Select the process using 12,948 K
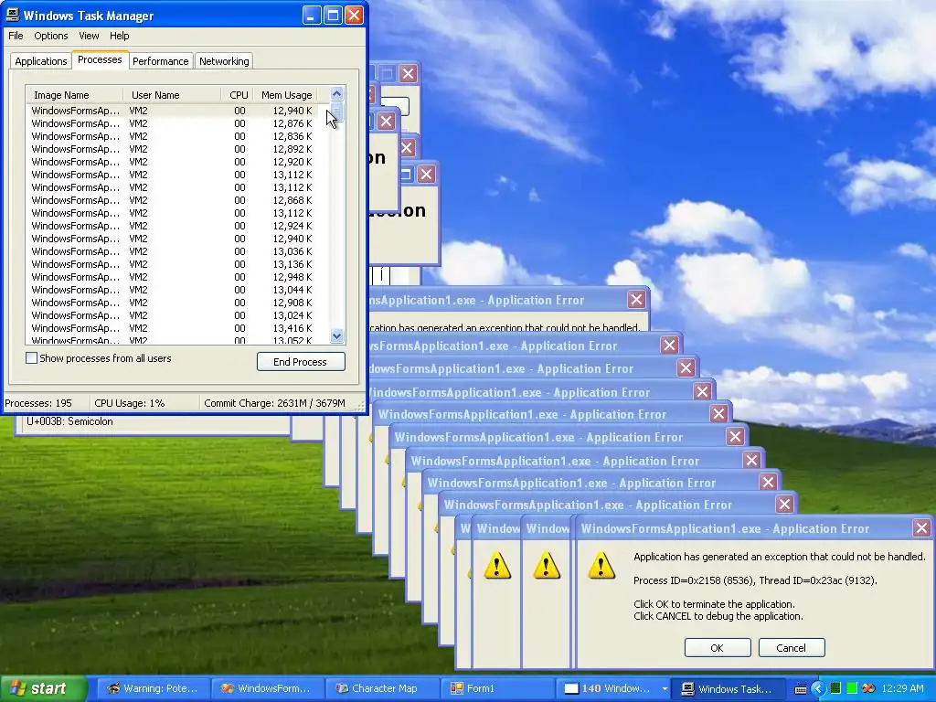 176,277
